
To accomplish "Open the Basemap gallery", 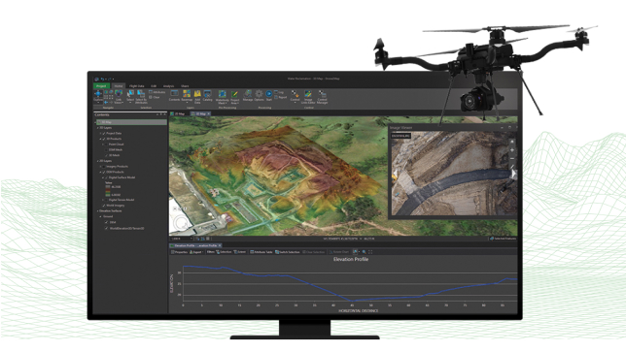I will [187, 95].
